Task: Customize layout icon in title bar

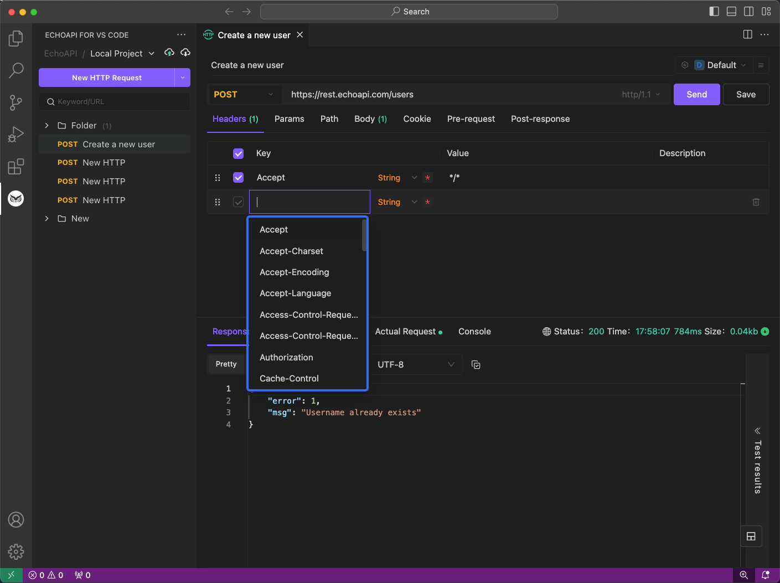Action: (766, 11)
